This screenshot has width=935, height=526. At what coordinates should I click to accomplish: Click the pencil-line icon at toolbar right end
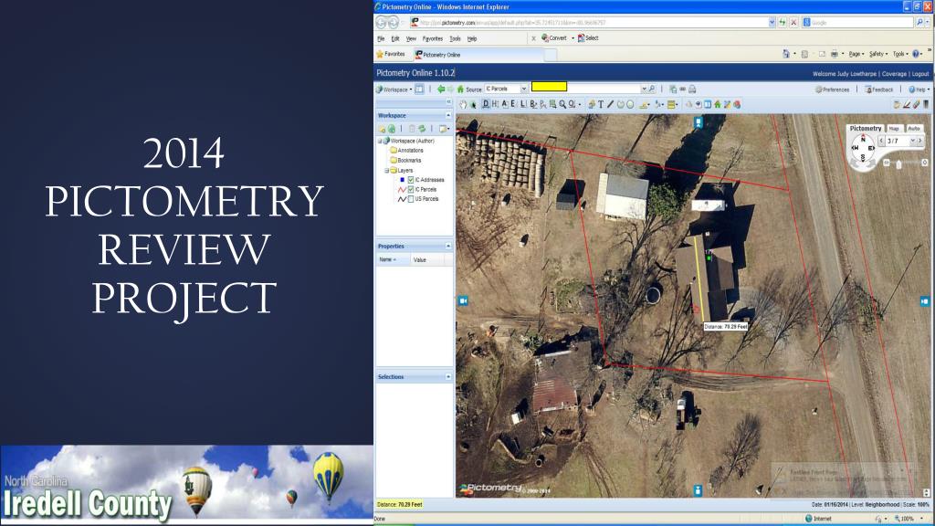tap(907, 104)
